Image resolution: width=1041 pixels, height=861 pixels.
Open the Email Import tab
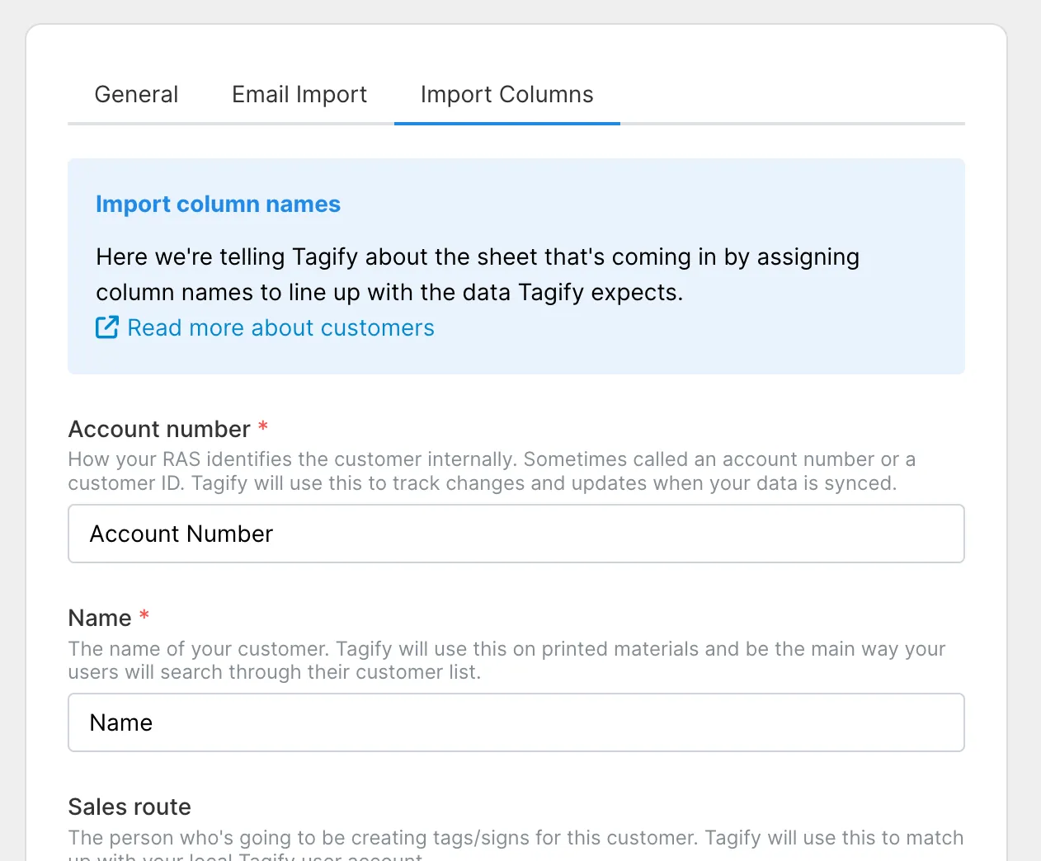click(299, 95)
